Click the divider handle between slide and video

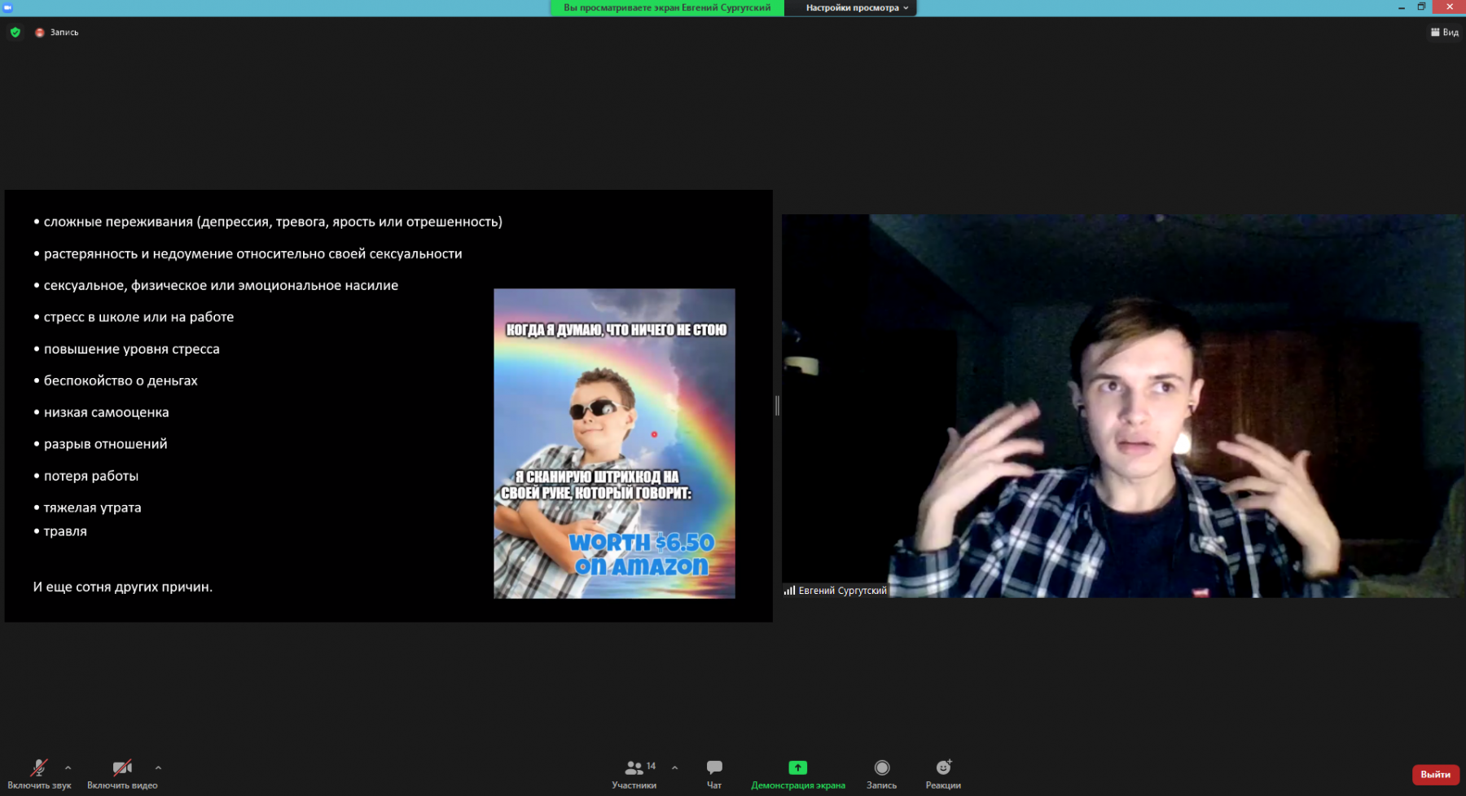tap(777, 406)
